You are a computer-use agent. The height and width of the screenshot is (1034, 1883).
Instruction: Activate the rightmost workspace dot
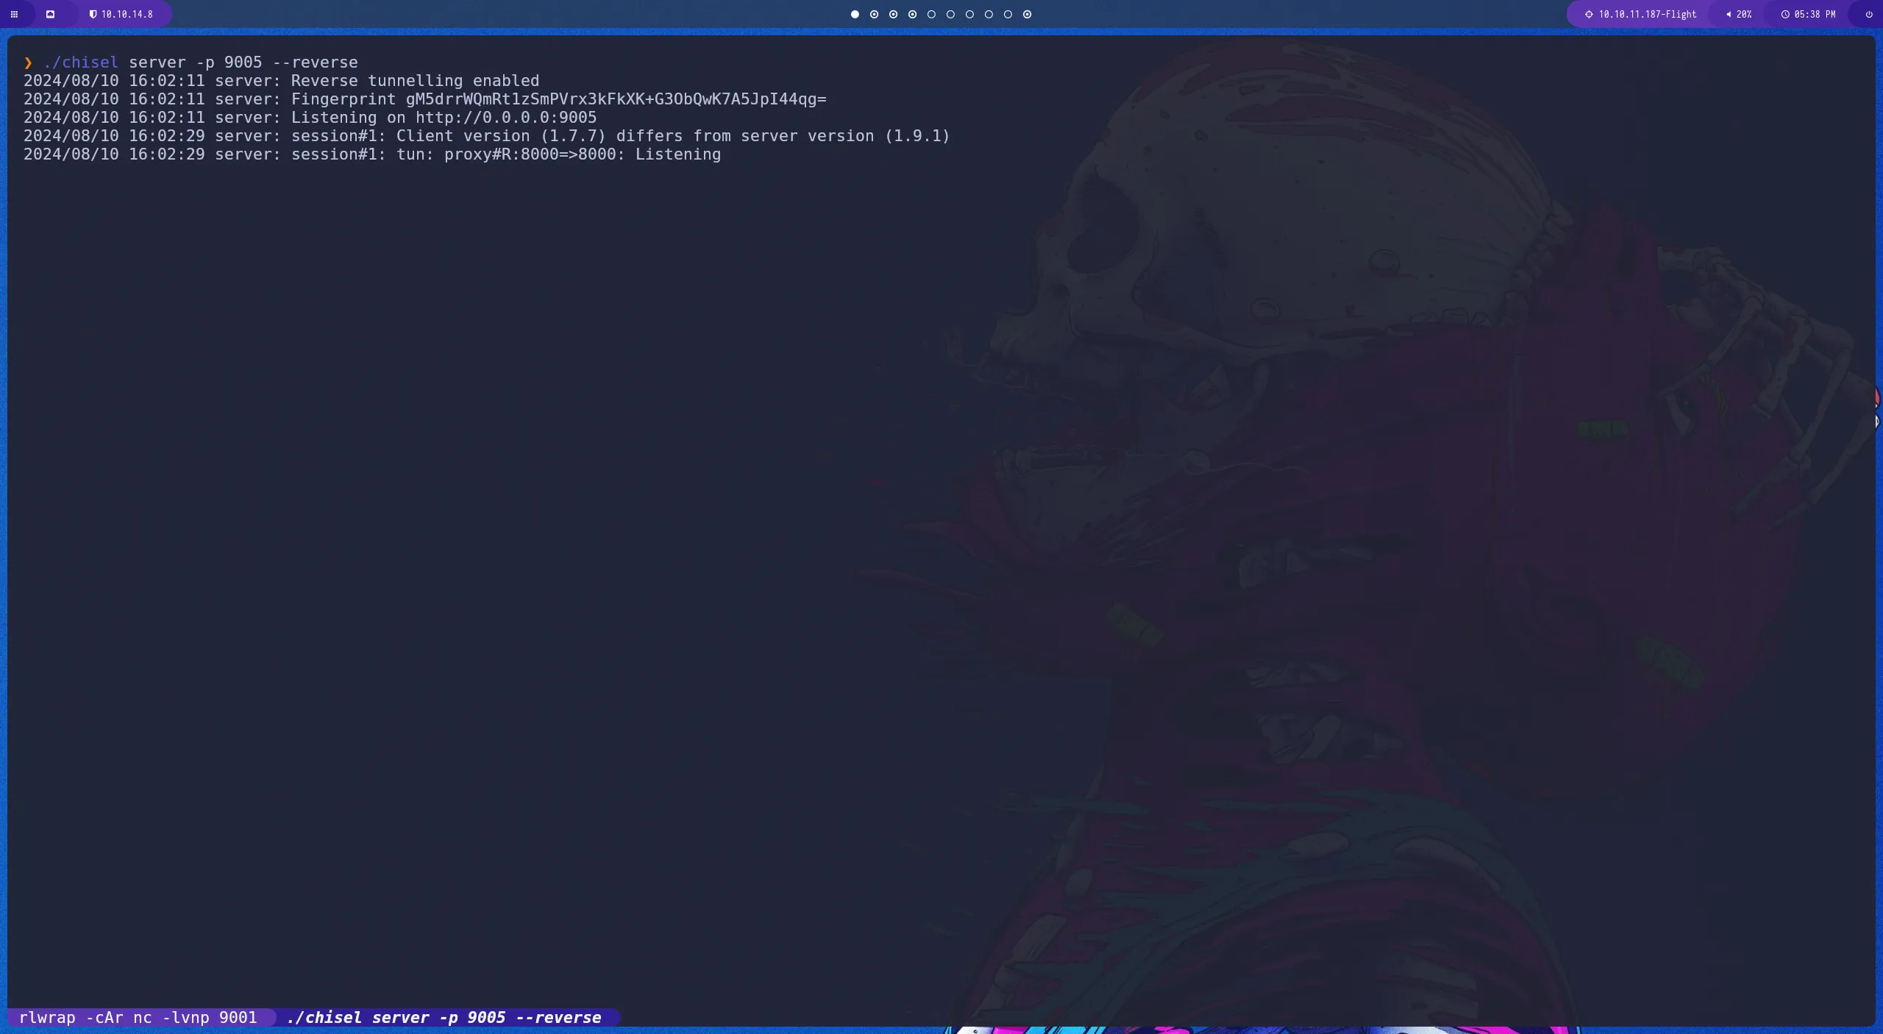[1027, 14]
